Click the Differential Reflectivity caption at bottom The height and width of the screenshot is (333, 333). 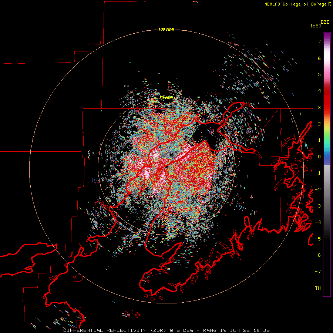click(166, 330)
